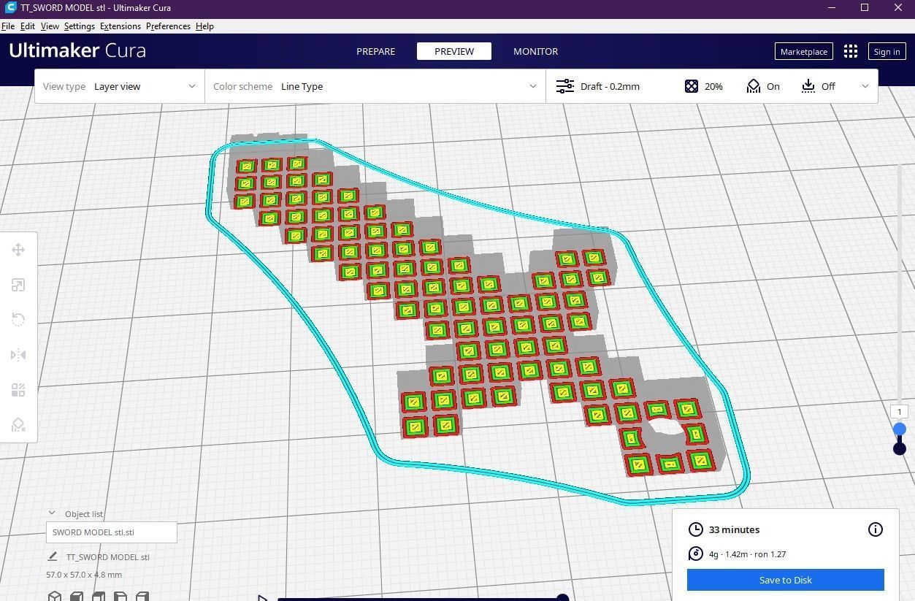915x601 pixels.
Task: Open the Marketplace
Action: coord(803,51)
